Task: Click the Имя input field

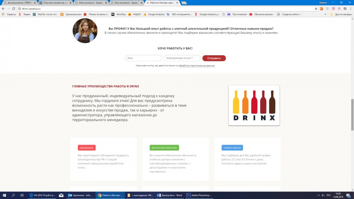Action: coord(143,58)
